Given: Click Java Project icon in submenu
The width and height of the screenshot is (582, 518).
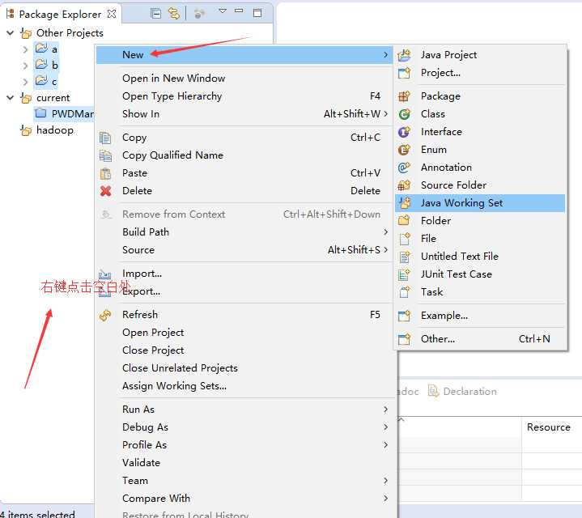Looking at the screenshot, I should [x=404, y=55].
